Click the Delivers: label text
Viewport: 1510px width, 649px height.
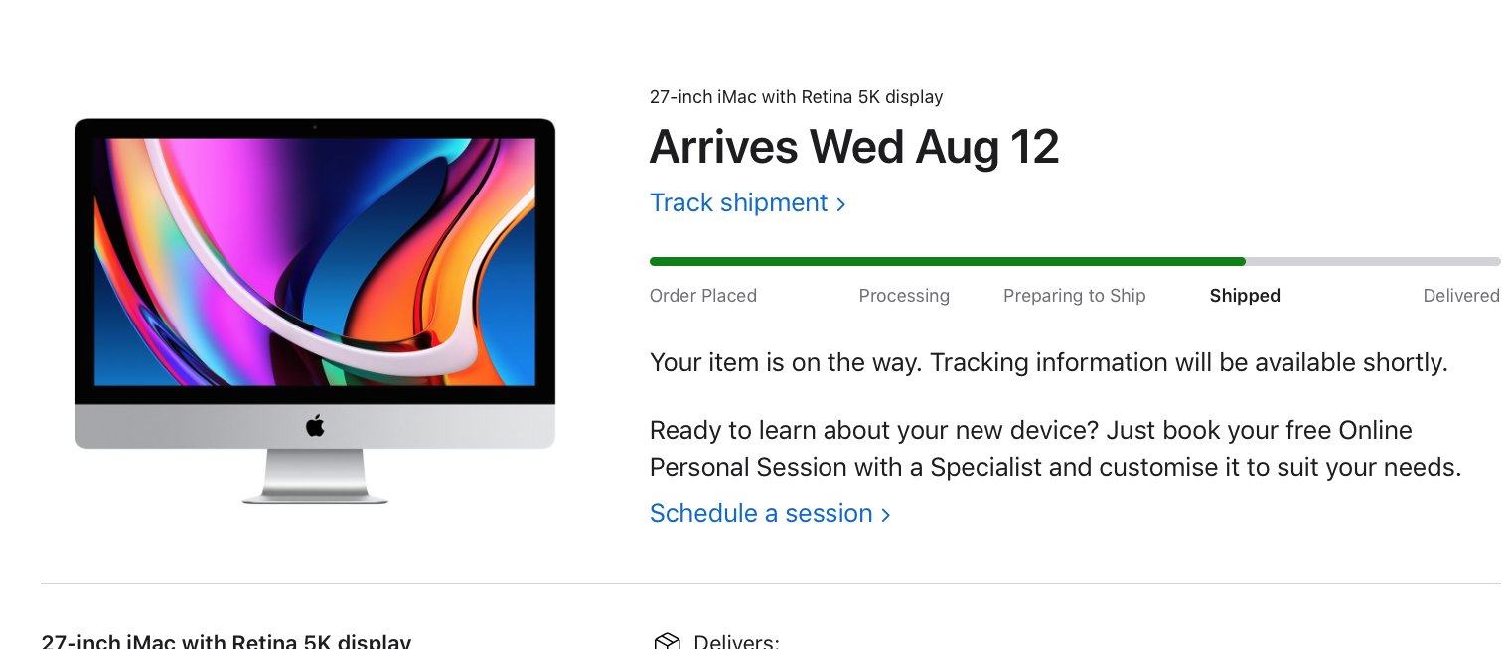tap(736, 641)
